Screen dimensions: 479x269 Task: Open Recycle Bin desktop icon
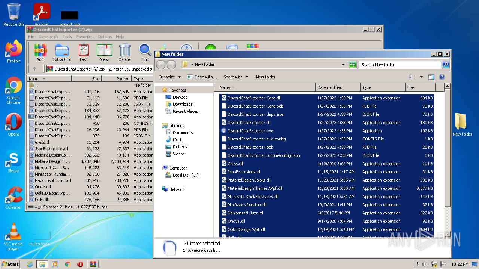[x=13, y=15]
